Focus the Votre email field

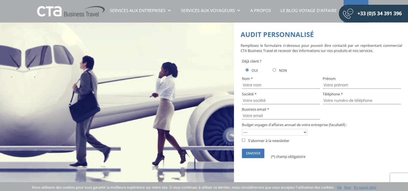281,116
